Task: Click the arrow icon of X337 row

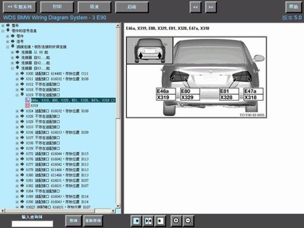Action: click(x=22, y=137)
